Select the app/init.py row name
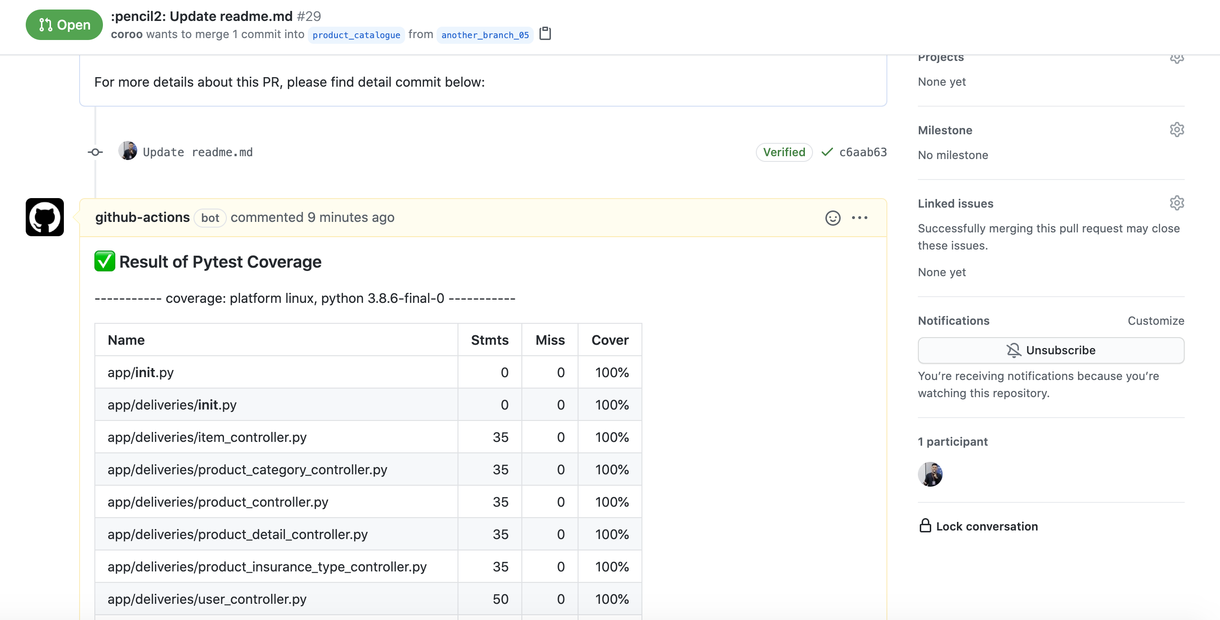The width and height of the screenshot is (1220, 620). click(141, 372)
